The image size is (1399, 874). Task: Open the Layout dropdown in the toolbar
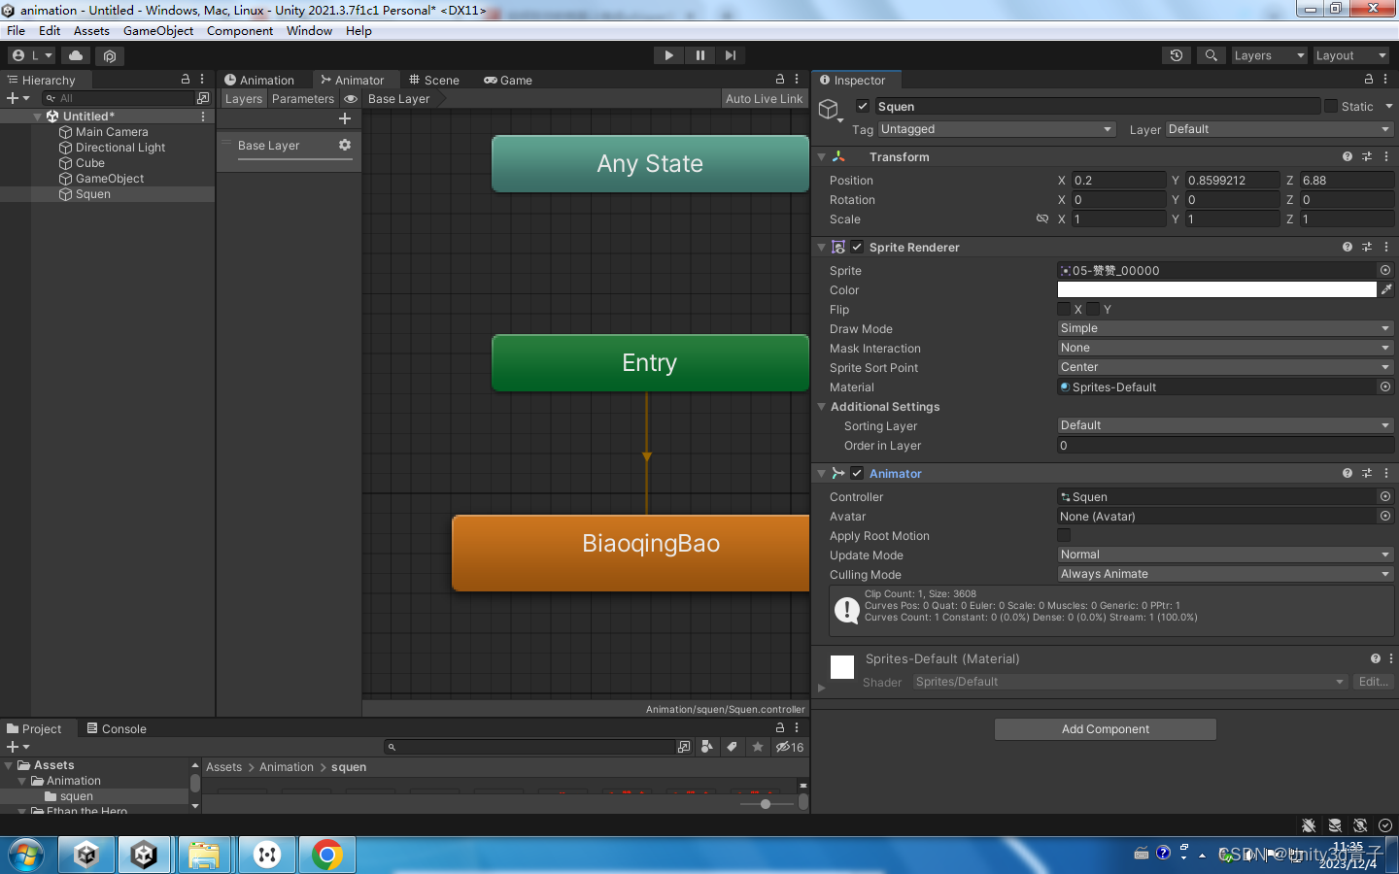click(1350, 55)
